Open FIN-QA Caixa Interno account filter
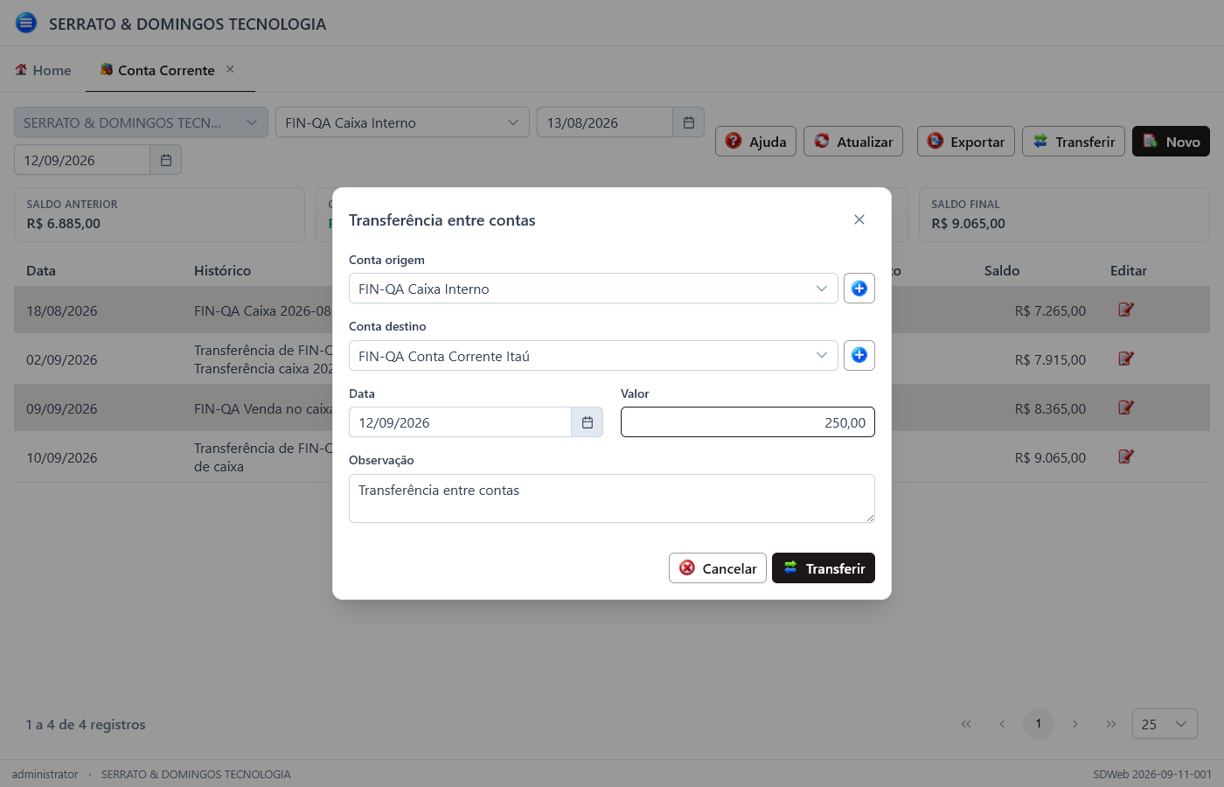1224x787 pixels. click(403, 122)
